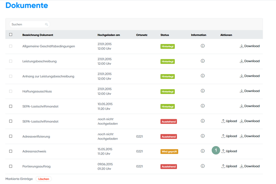
Task: Click info icon for Adressnachweis row
Action: coord(203,151)
